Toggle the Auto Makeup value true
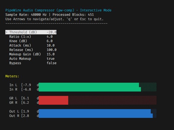Image resolution: width=174 pixels, height=130 pixels. tap(50, 58)
